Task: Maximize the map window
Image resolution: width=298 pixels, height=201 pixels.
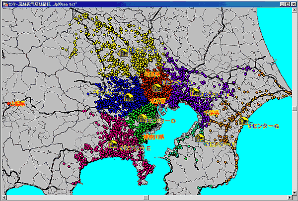Action: [288, 4]
